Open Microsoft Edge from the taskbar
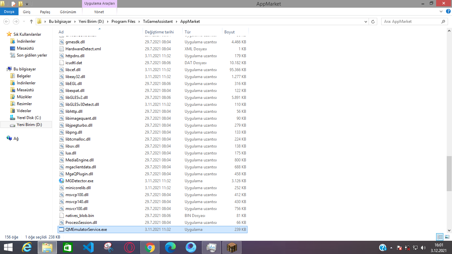452x254 pixels. coord(170,247)
